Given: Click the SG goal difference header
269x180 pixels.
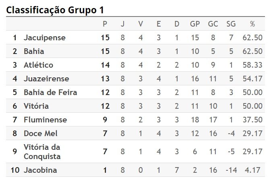Looking at the screenshot, I should pos(231,24).
